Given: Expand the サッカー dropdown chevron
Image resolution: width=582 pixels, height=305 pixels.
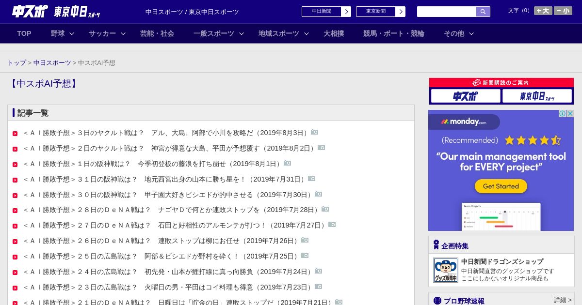Looking at the screenshot, I should [123, 34].
